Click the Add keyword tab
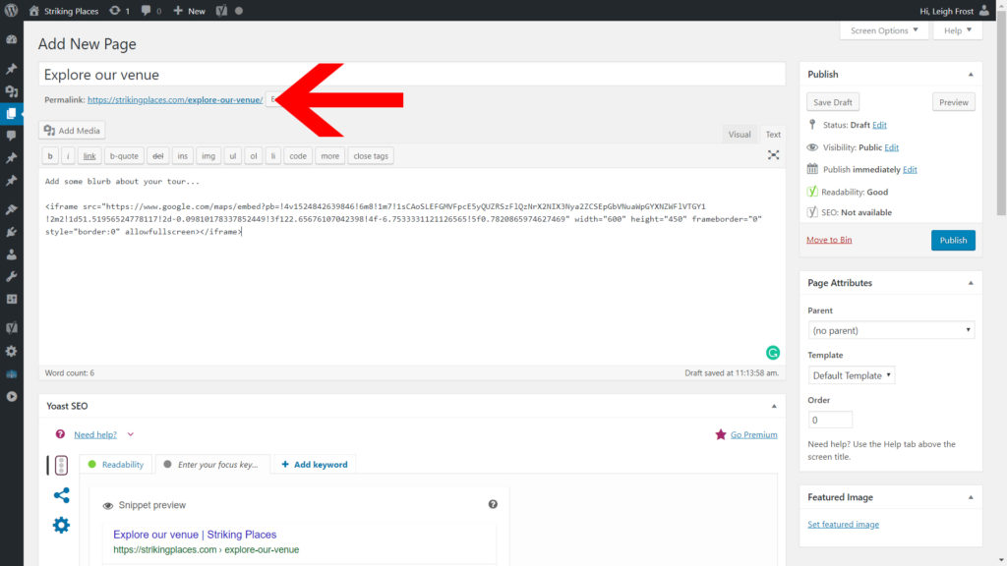This screenshot has height=566, width=1007. point(314,464)
